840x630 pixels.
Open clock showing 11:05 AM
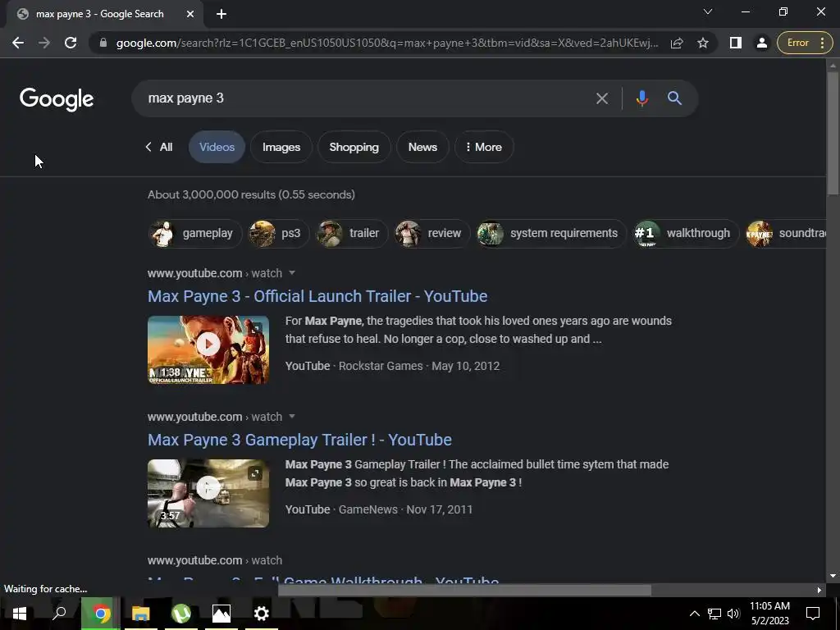click(x=769, y=614)
